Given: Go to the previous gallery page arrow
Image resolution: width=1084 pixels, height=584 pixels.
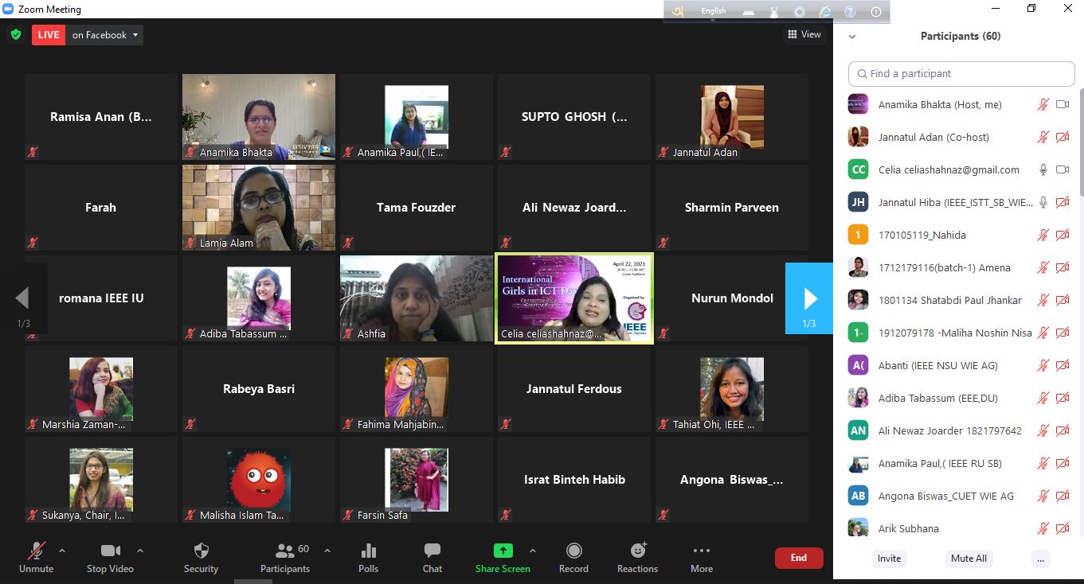Looking at the screenshot, I should pos(23,298).
